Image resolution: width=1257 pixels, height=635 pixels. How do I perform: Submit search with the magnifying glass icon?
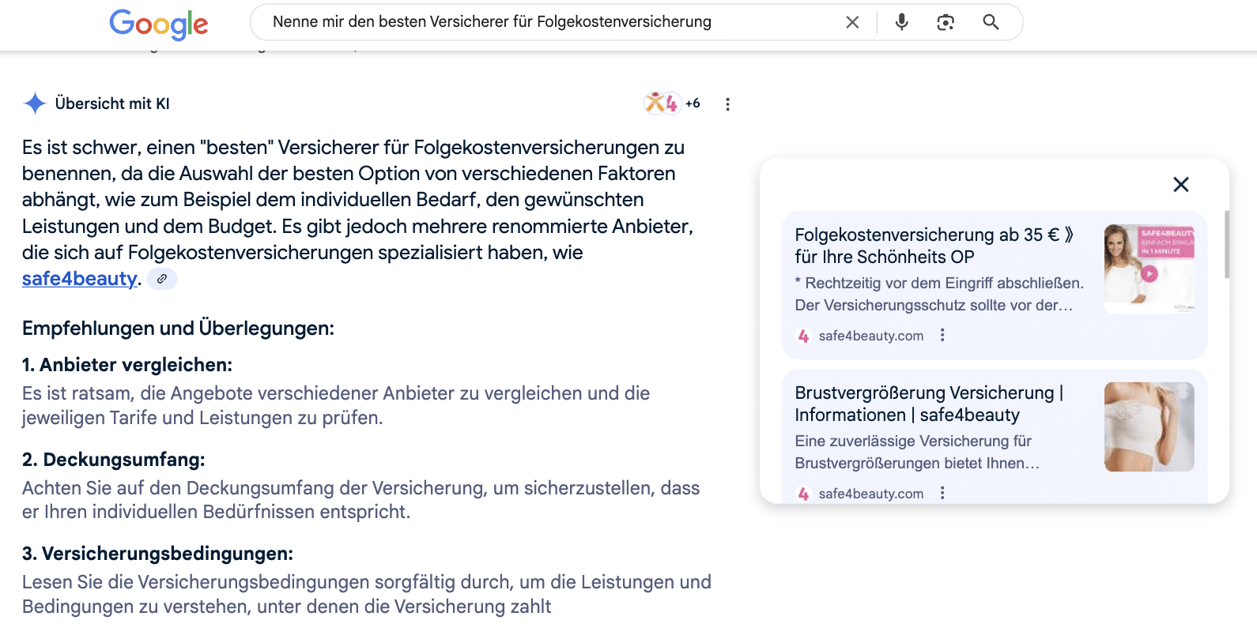pyautogui.click(x=991, y=22)
